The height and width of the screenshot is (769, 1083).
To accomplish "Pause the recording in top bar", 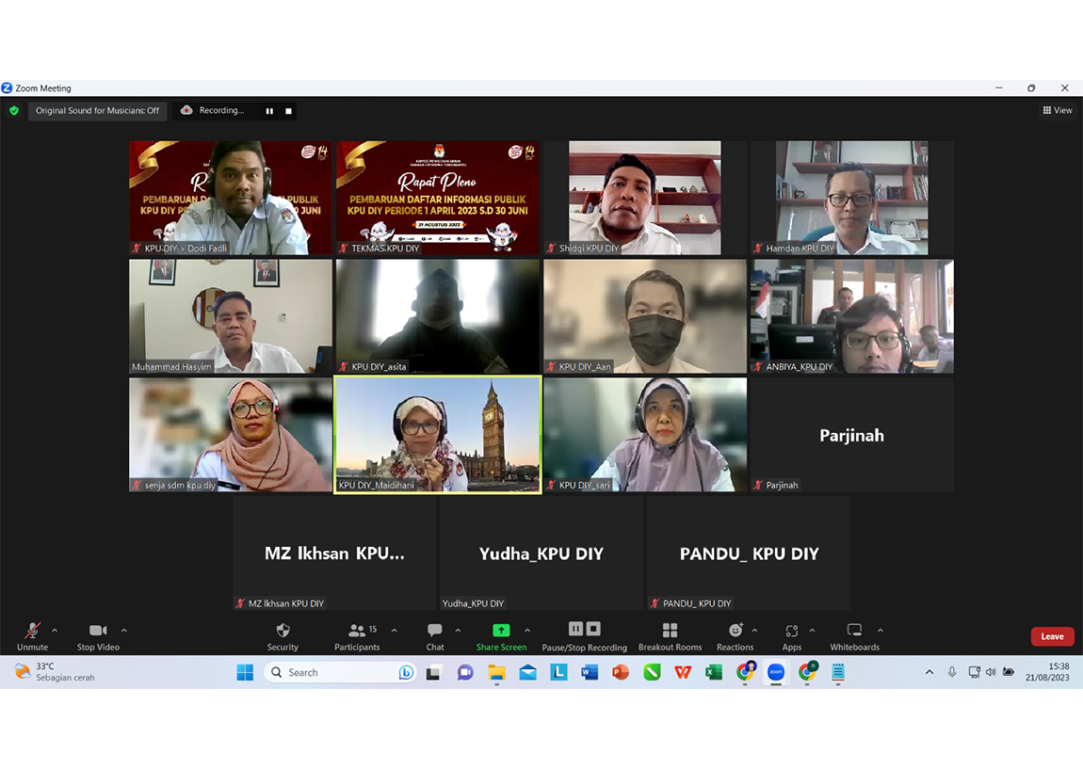I will pos(269,111).
